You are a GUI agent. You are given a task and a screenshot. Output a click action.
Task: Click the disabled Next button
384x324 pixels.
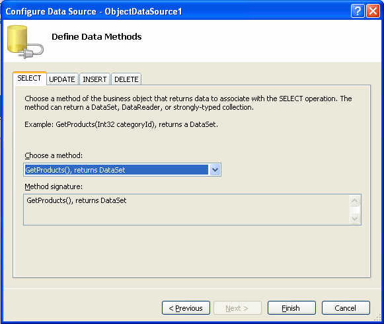click(237, 308)
